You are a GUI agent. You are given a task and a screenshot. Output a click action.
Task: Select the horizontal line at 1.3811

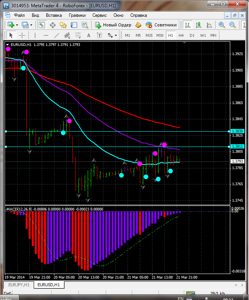pyautogui.click(x=117, y=147)
